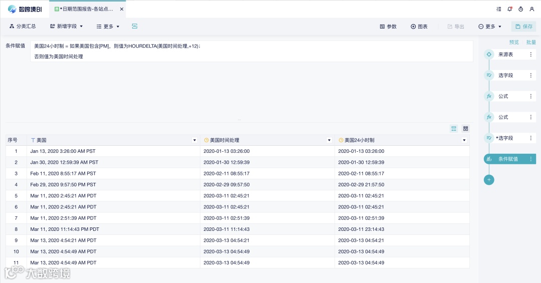541x283 pixels.
Task: Select cell Mar 11, 2020 2:51:39 AM PDT
Action: (x=113, y=218)
